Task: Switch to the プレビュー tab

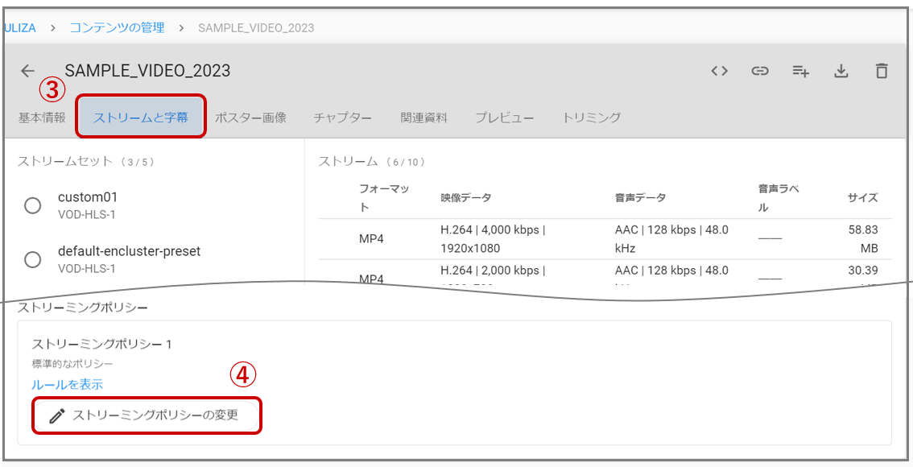Action: pos(504,118)
